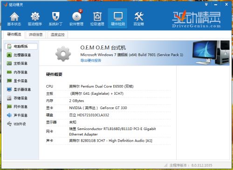The width and height of the screenshot is (233, 170).
Task: Click the DriverGenius.com logo
Action: pyautogui.click(x=196, y=19)
